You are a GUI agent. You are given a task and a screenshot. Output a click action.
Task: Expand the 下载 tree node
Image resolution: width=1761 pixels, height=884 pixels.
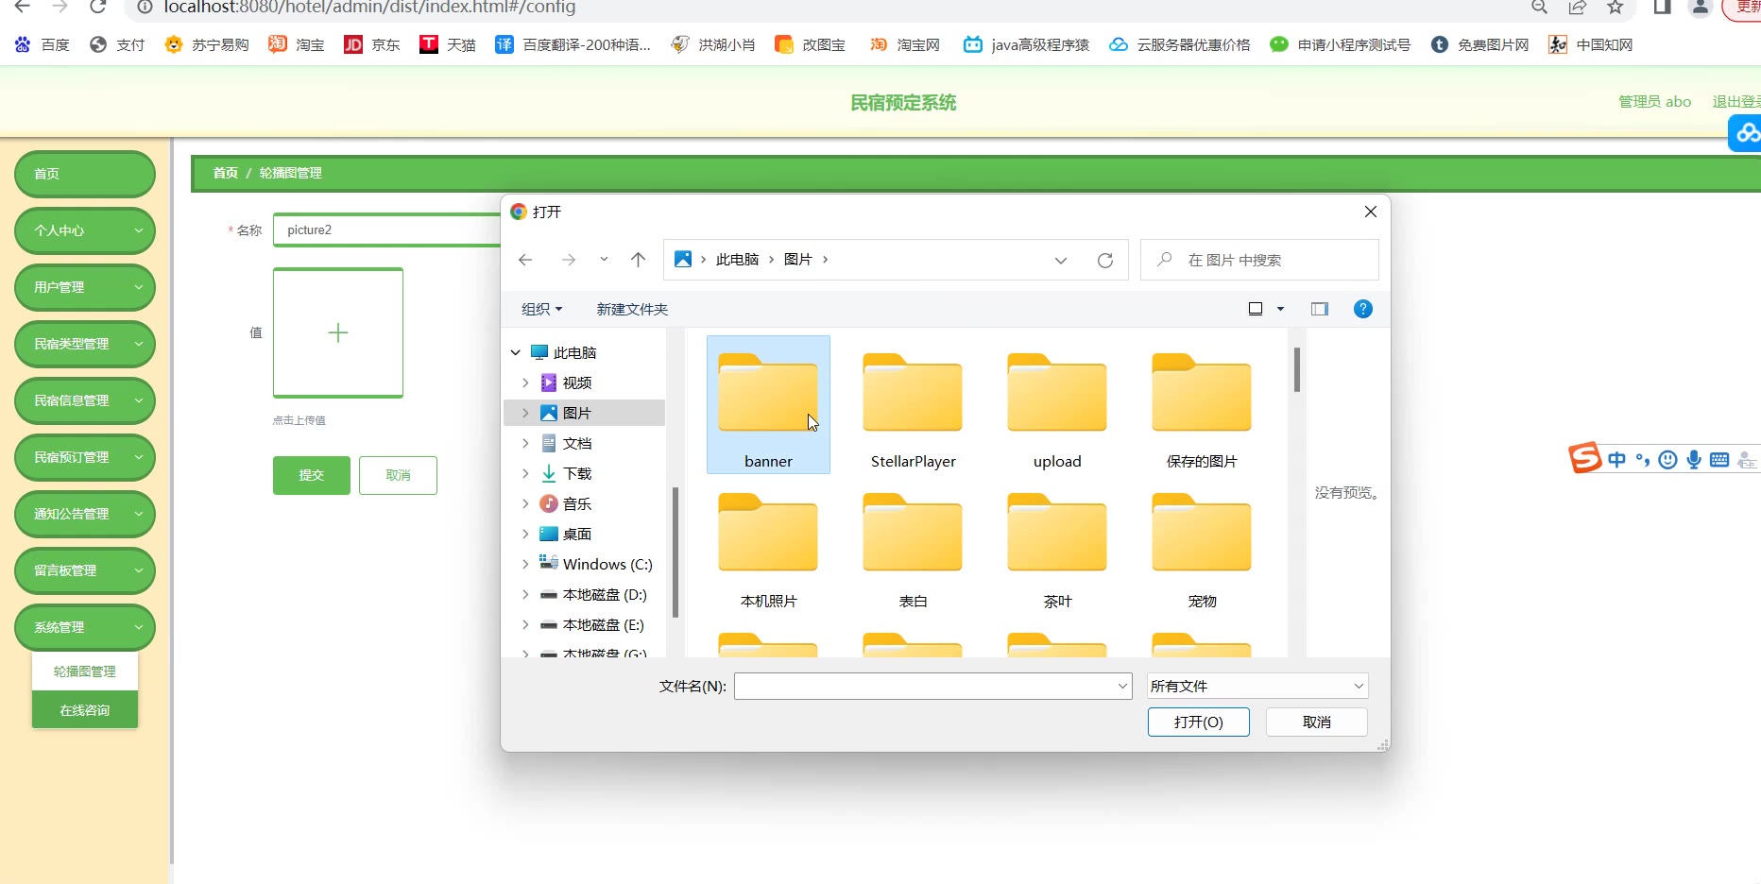[525, 473]
